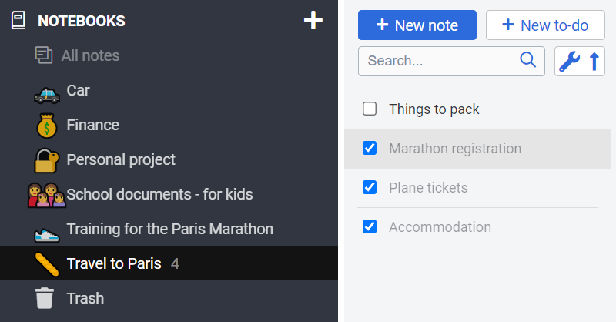Click the magnifier search icon
Image resolution: width=616 pixels, height=322 pixels.
(528, 61)
